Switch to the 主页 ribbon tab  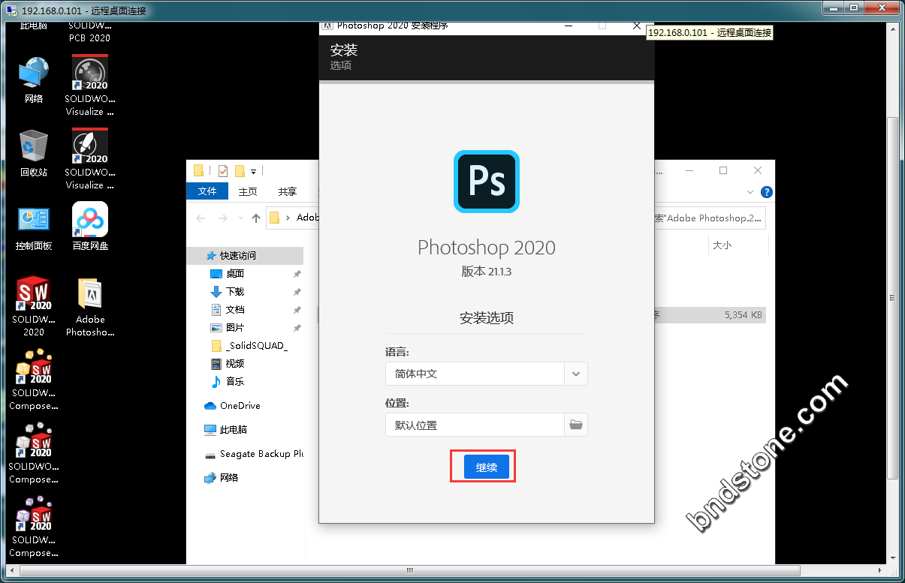pos(248,191)
